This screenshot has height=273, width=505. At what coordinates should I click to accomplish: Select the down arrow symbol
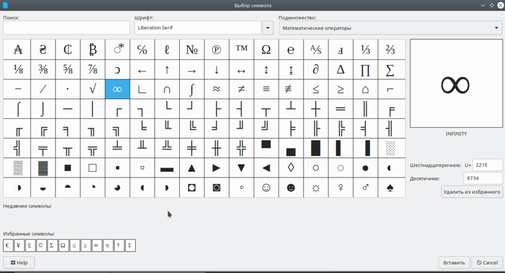coord(217,70)
